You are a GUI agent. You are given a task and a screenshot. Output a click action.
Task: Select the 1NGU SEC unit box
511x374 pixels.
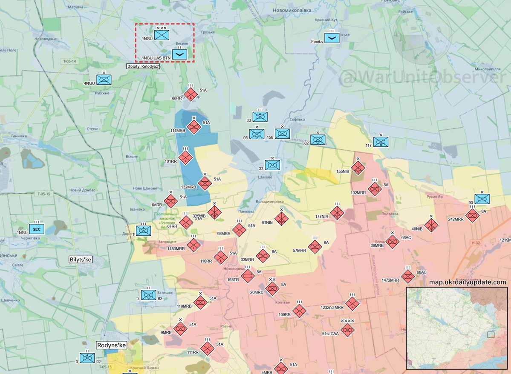(x=36, y=228)
